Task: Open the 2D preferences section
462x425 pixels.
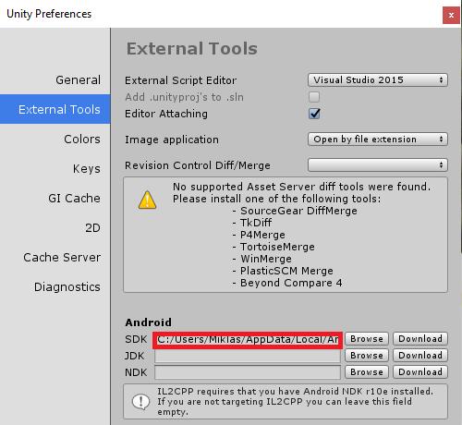Action: pos(92,228)
